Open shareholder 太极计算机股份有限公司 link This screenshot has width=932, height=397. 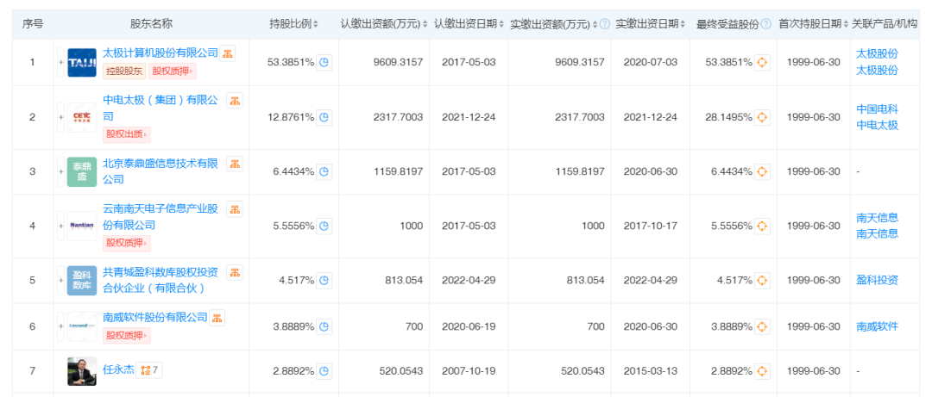(161, 53)
